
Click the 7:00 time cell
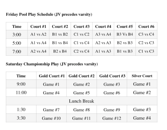[x=17, y=51]
